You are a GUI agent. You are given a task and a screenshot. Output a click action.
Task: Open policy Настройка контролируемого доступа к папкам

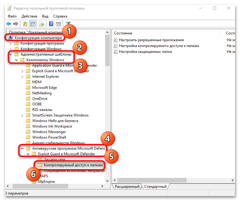click(x=159, y=46)
